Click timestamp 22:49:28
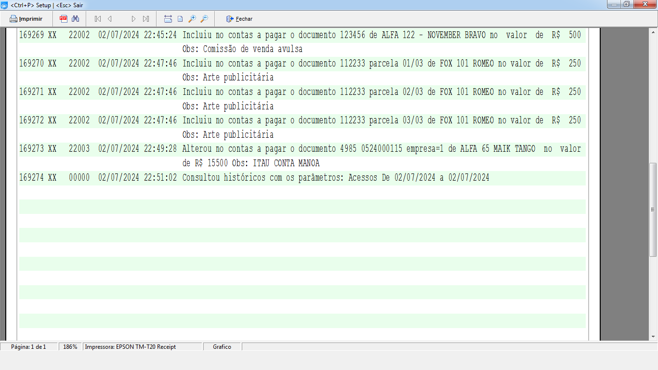658x370 pixels. pos(160,149)
